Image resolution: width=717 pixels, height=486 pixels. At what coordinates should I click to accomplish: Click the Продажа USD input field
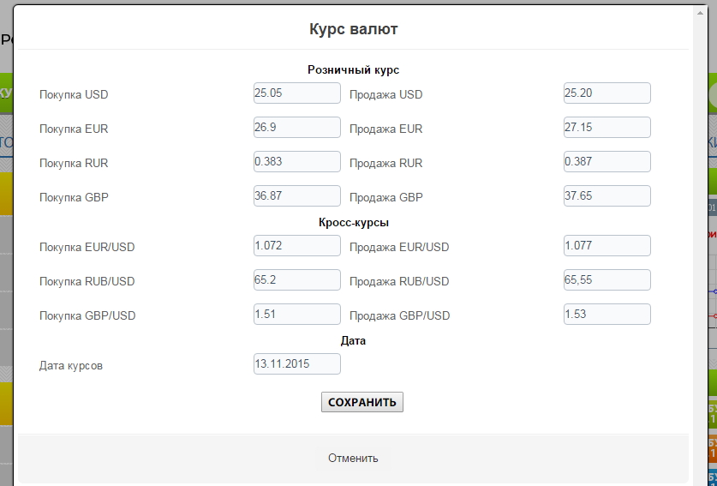[606, 93]
